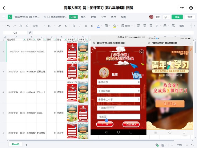The image size is (197, 148).
Task: Click the 开始 start tab button
Action: point(73,17)
